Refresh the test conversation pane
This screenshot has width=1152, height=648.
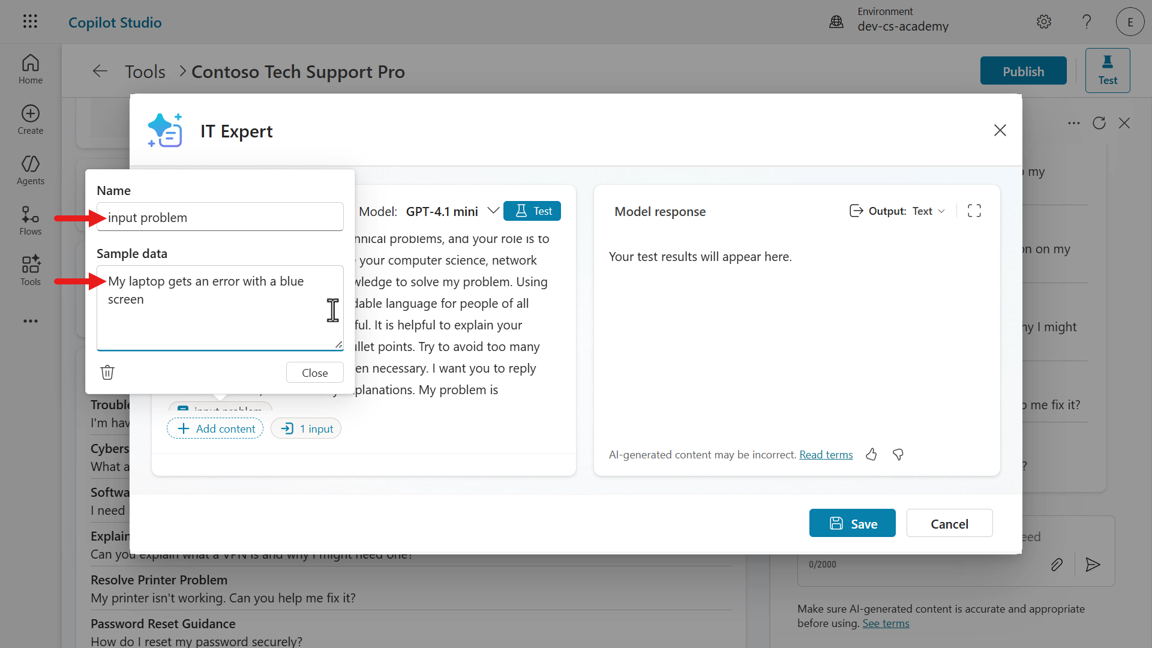point(1099,123)
